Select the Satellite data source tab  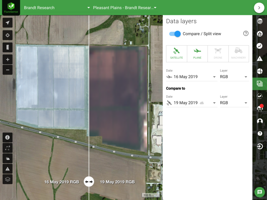(x=177, y=54)
